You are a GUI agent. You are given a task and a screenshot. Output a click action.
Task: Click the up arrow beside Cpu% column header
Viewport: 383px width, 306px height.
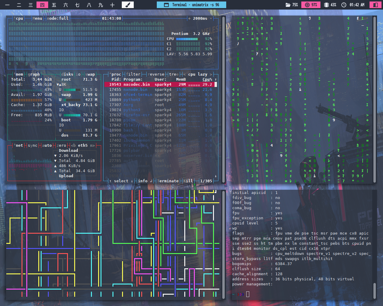pyautogui.click(x=215, y=79)
